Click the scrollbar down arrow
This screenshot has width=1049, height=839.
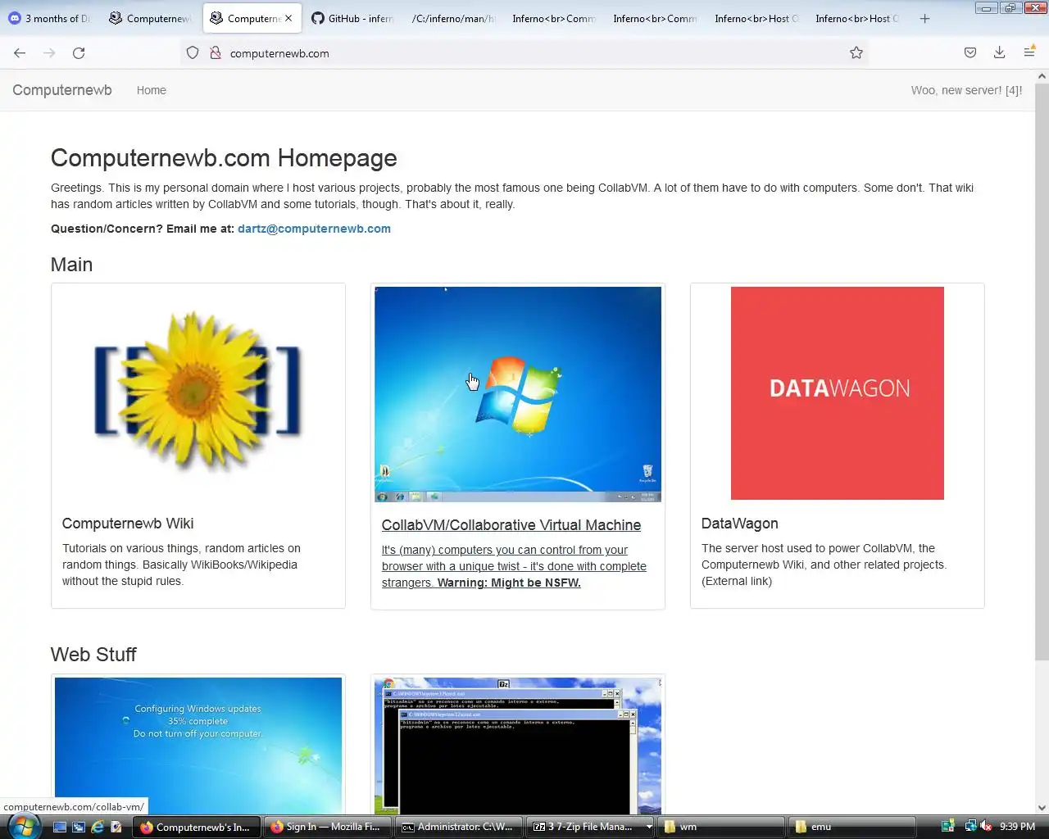click(x=1042, y=808)
